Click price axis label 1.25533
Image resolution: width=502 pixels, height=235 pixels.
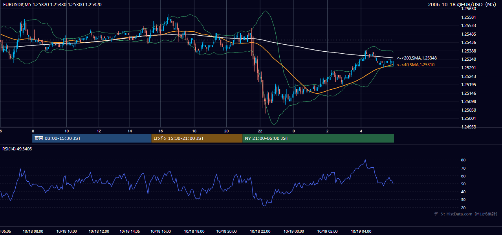(x=469, y=25)
